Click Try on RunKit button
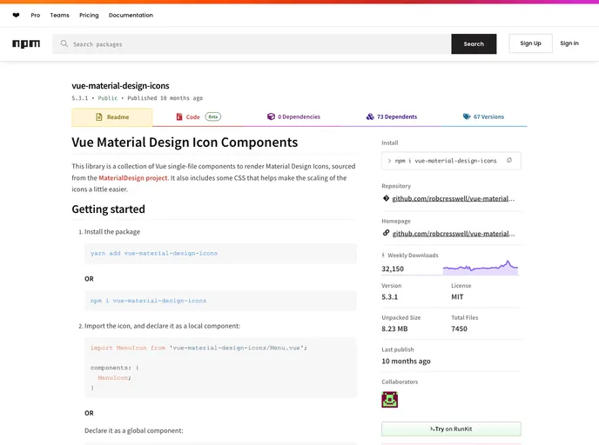 pyautogui.click(x=451, y=428)
